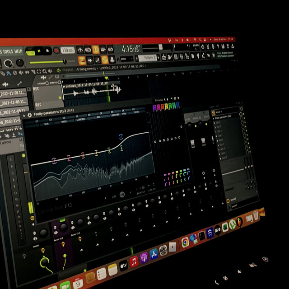
Task: Open the TOOLS menu
Action: 7,51
